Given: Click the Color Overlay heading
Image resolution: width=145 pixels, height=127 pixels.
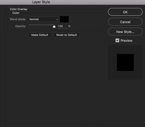Looking at the screenshot, I should [x=19, y=9].
